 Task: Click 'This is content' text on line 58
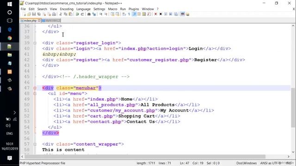[63, 150]
